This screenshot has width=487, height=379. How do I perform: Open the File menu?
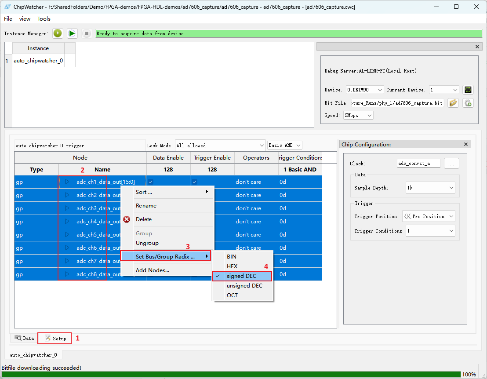coord(8,18)
